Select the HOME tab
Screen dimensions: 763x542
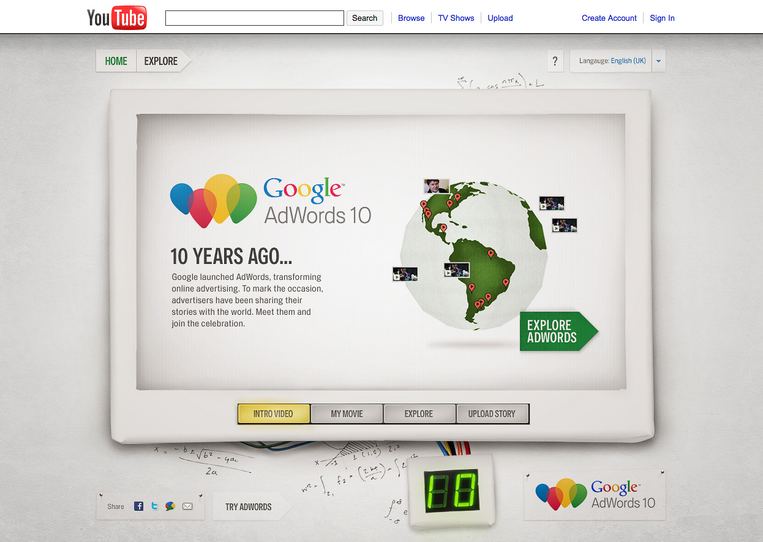point(116,61)
